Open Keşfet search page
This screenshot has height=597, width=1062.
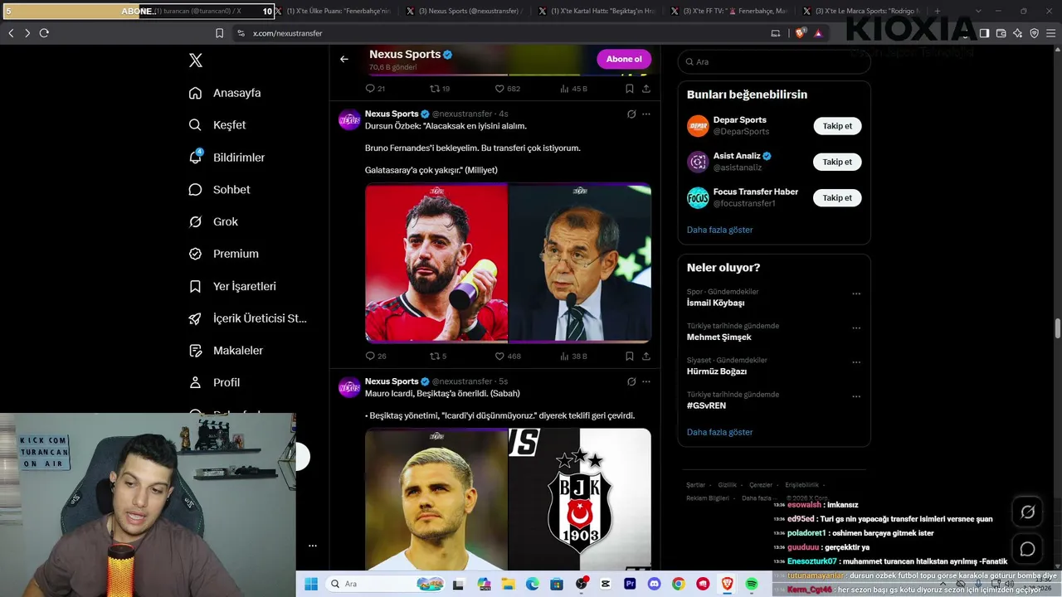click(x=217, y=125)
